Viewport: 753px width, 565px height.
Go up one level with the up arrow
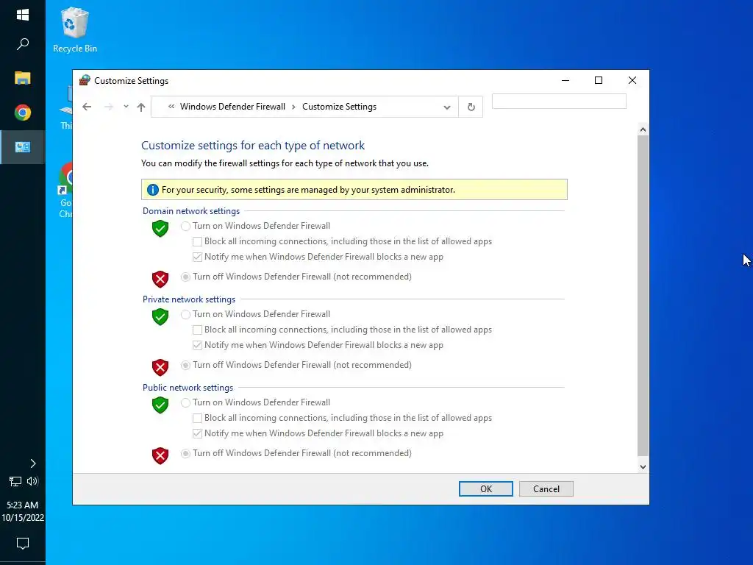[x=140, y=107]
